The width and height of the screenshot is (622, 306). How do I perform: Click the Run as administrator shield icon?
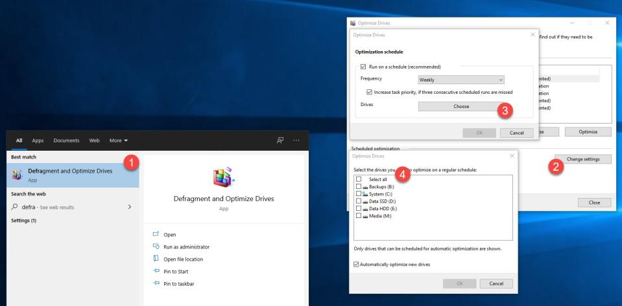coord(156,246)
